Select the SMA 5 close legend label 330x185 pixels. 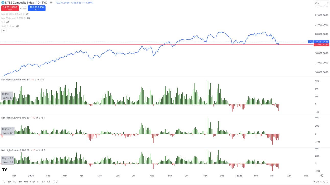8,26
